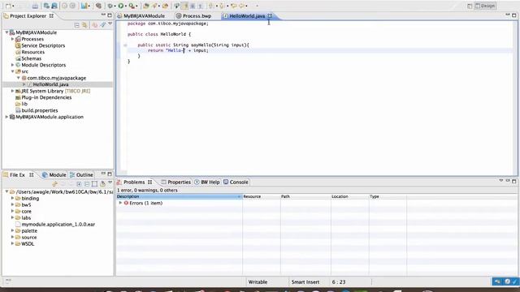
Task: Click the Debug bug icon in toolbar
Action: point(110,6)
